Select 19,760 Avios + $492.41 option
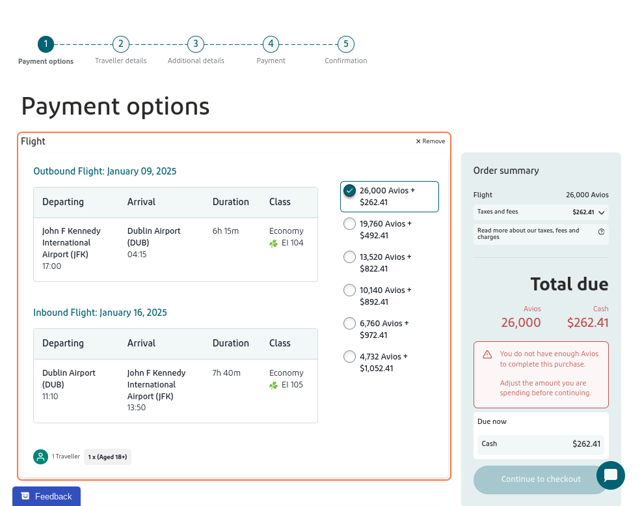This screenshot has height=506, width=642. click(x=349, y=224)
